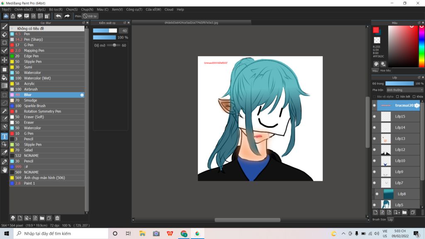Viewport: 425px width, 239px height.
Task: Collapse the Không có tiêu đề brush group
Action: tap(12, 28)
